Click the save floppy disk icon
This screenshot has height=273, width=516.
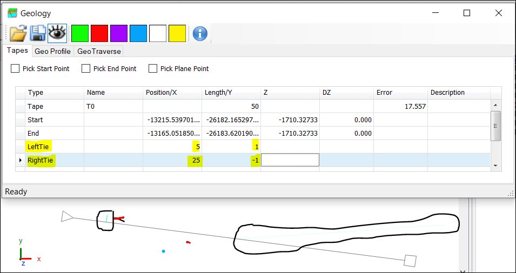click(x=37, y=33)
